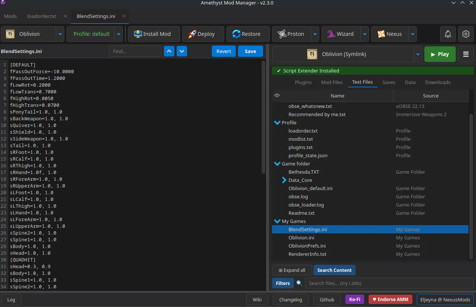Image resolution: width=476 pixels, height=307 pixels.
Task: Click the Restore button
Action: 248,34
